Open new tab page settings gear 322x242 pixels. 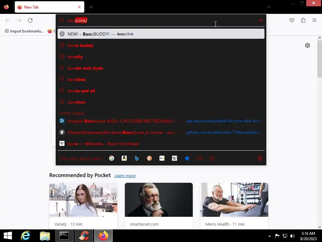(308, 45)
